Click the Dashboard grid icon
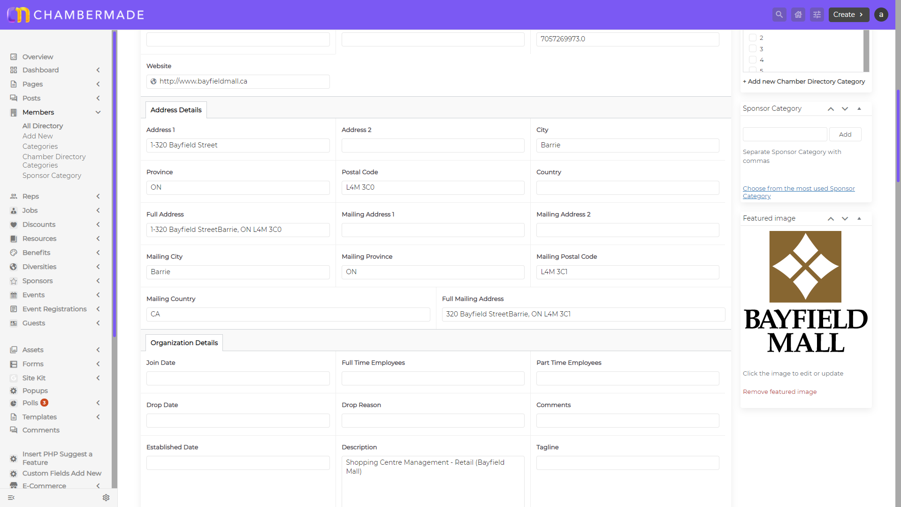 [14, 70]
